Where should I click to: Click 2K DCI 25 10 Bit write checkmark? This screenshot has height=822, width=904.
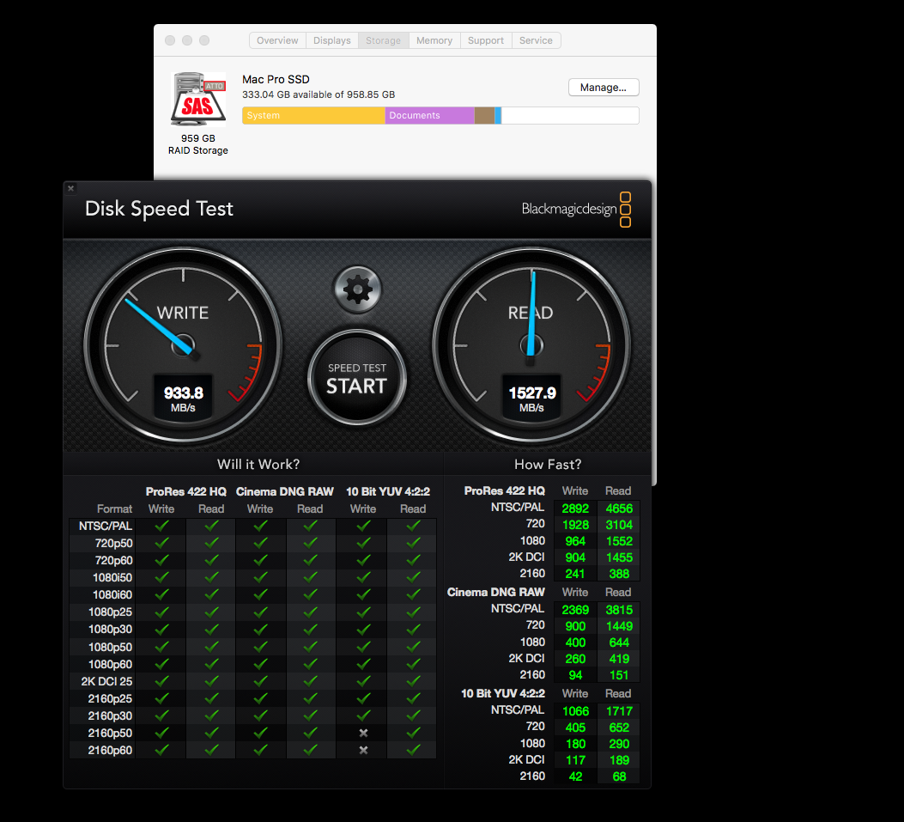coord(363,681)
